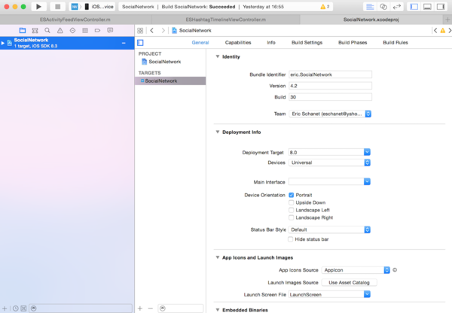Collapse the Deployment Info section
This screenshot has width=452, height=313.
point(218,132)
